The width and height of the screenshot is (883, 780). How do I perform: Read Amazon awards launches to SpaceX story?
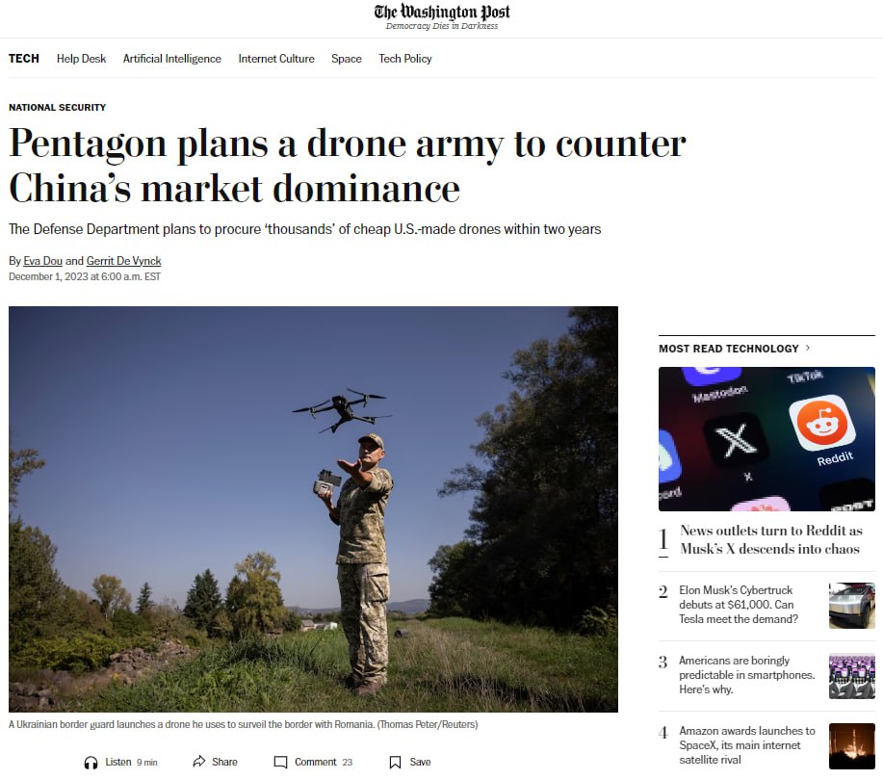click(746, 745)
